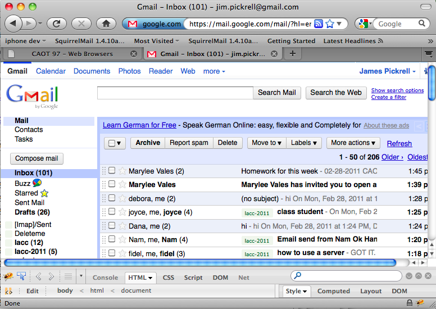Click the page vertical scrollbar thumb
436x309 pixels.
pyautogui.click(x=432, y=83)
